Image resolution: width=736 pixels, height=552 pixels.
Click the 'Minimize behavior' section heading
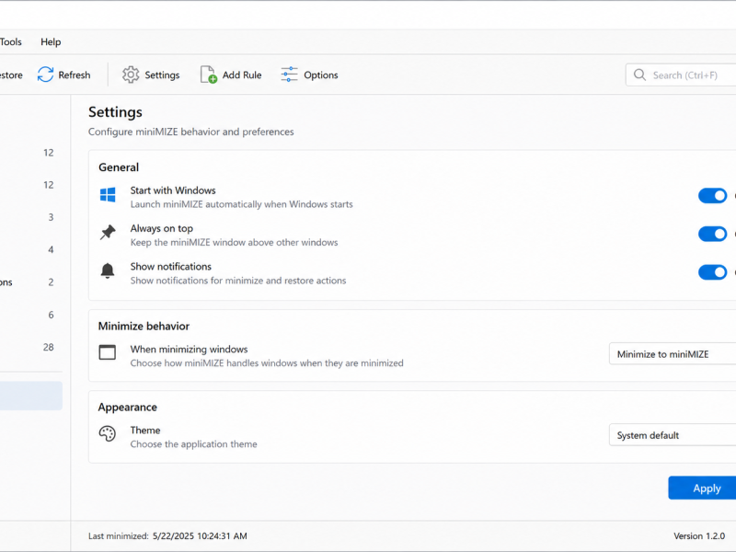(x=144, y=327)
